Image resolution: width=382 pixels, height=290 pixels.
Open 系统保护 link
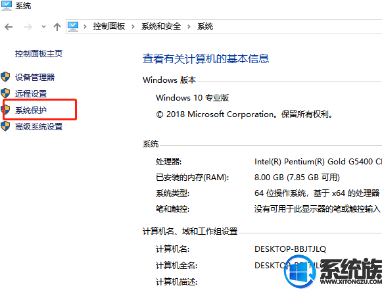(x=31, y=110)
